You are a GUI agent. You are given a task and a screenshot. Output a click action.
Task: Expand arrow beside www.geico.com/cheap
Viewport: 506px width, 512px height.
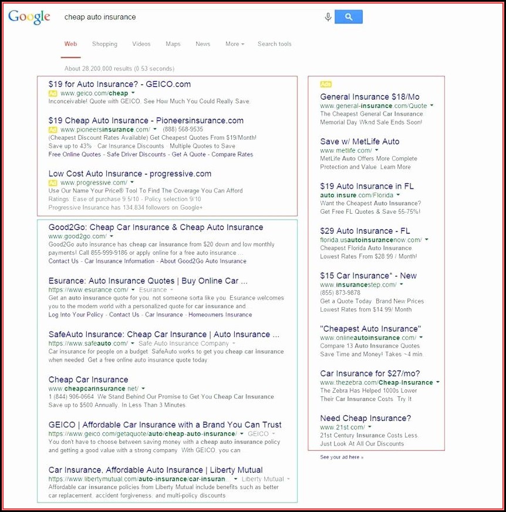coord(133,93)
